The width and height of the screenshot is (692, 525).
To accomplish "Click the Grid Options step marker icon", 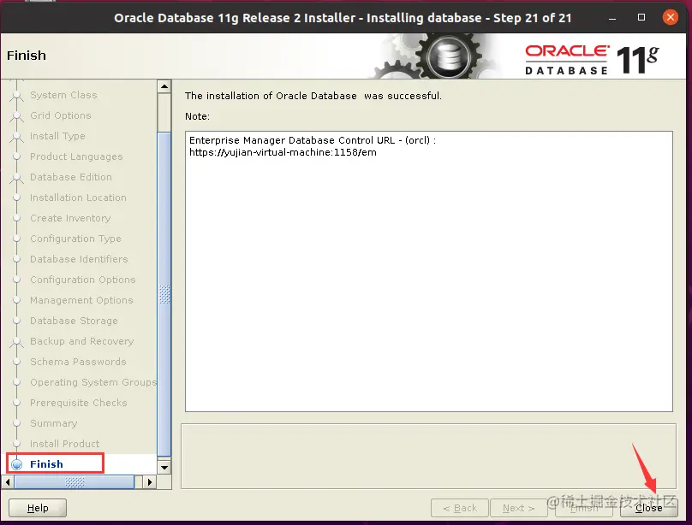I will click(x=17, y=117).
